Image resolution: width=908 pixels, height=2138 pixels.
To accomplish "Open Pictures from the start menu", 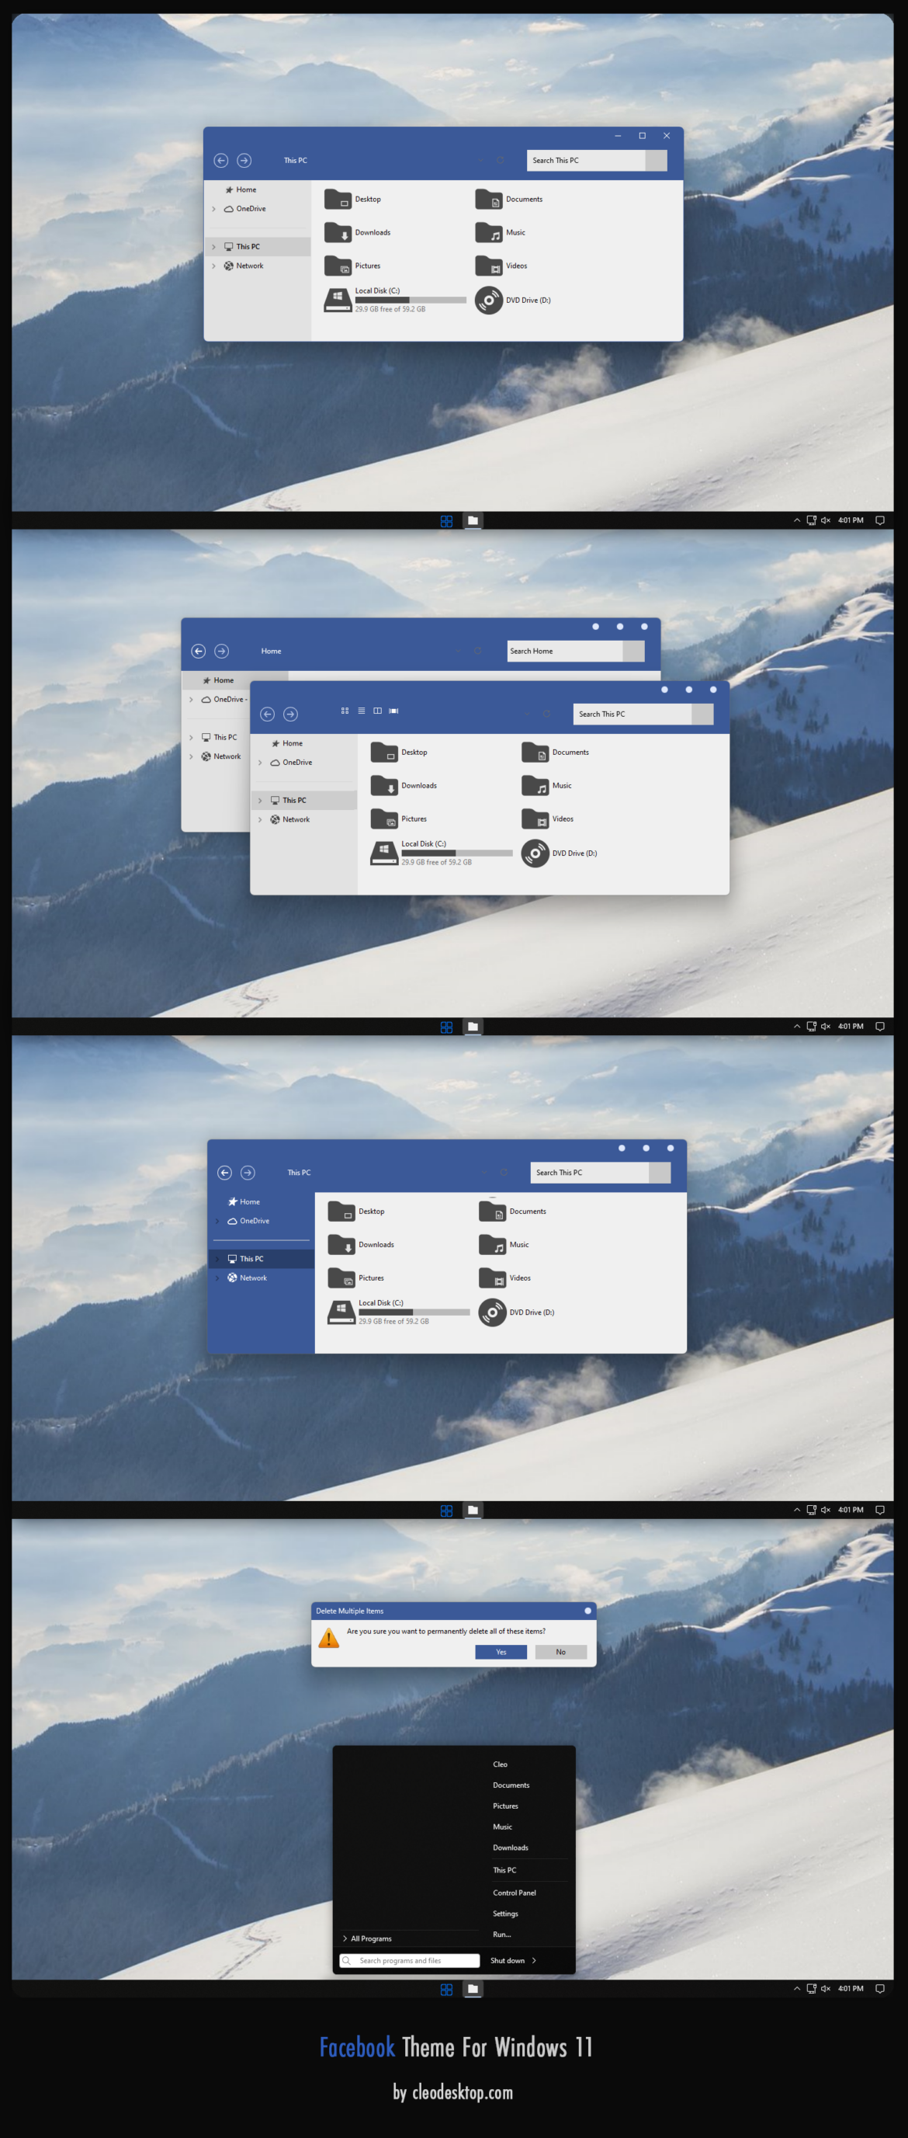I will pyautogui.click(x=505, y=1805).
